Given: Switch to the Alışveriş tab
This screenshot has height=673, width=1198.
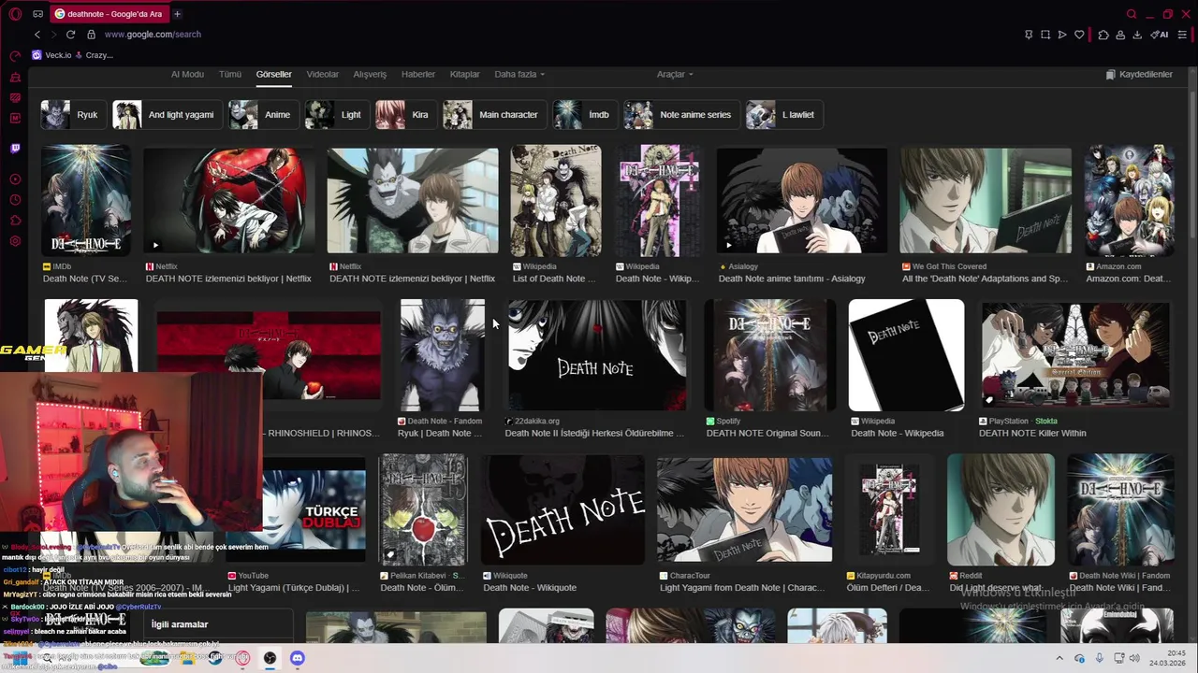Looking at the screenshot, I should click(370, 74).
